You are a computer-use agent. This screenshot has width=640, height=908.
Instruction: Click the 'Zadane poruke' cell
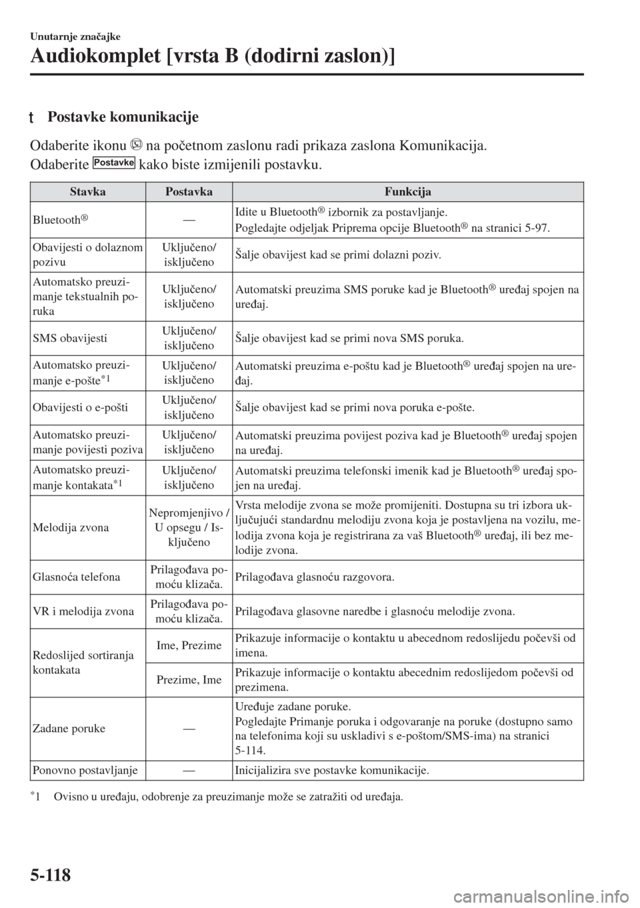88,729
